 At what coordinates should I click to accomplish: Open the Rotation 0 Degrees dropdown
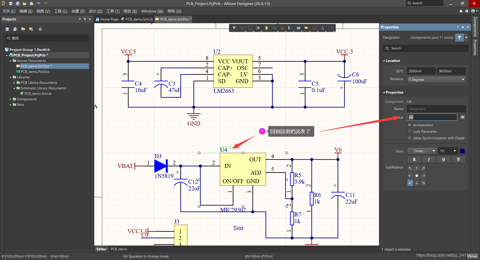(x=436, y=80)
